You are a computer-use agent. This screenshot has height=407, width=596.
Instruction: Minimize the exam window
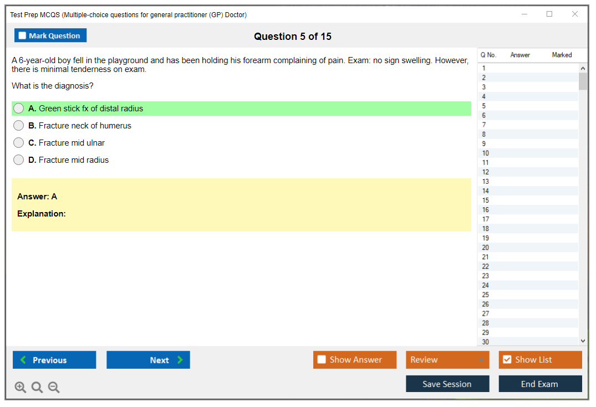(x=524, y=14)
